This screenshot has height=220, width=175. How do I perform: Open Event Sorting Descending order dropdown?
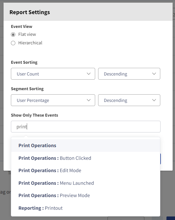[x=129, y=74]
